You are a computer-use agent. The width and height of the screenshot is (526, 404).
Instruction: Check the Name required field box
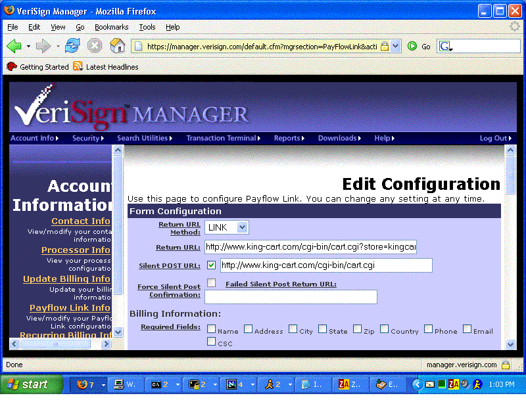pyautogui.click(x=211, y=329)
